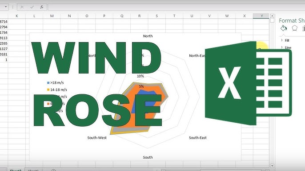Viewport: 305px width, 171px height.
Task: Select column O header
Action: [87, 16]
